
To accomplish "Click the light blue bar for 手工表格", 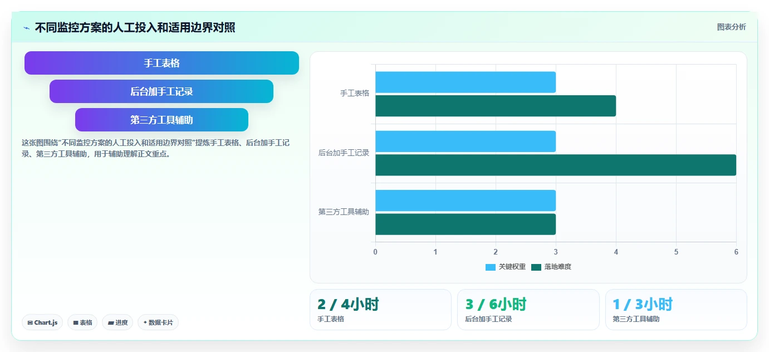I will (x=466, y=82).
